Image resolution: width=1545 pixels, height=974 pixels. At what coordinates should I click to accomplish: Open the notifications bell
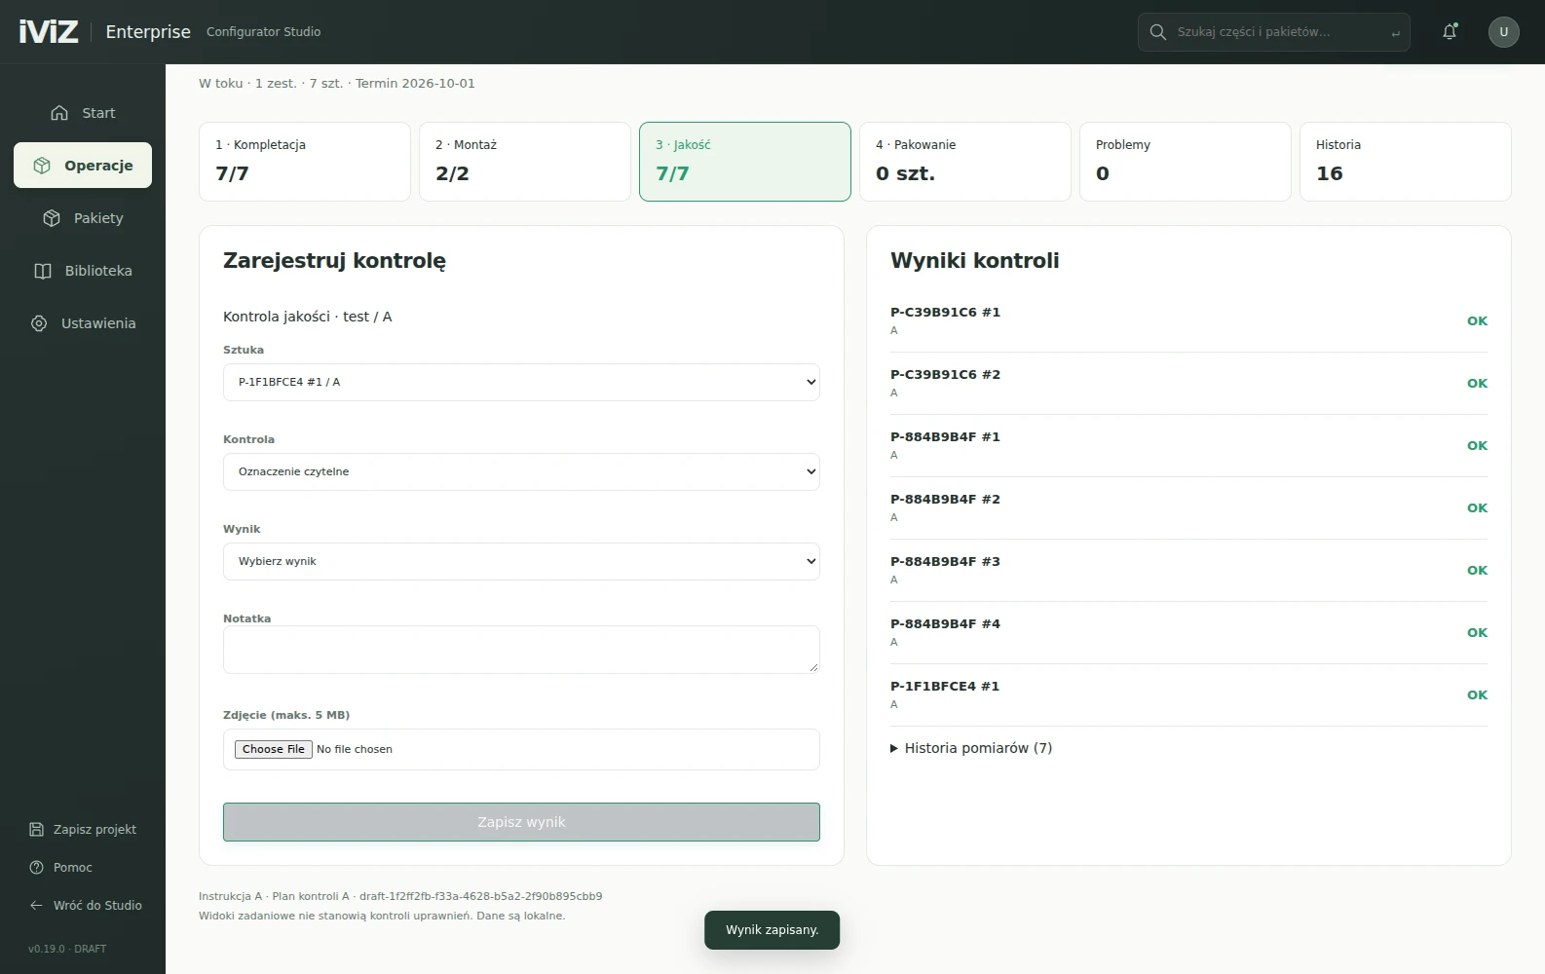point(1450,32)
